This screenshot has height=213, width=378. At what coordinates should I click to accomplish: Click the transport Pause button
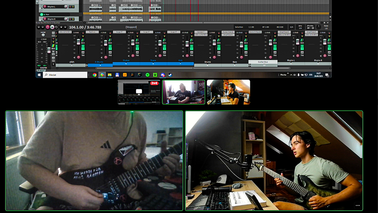click(x=65, y=27)
